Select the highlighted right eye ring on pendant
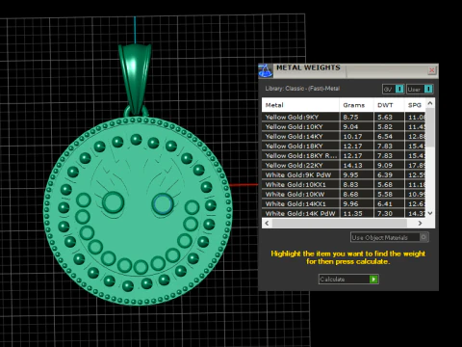The image size is (462, 347). 163,204
